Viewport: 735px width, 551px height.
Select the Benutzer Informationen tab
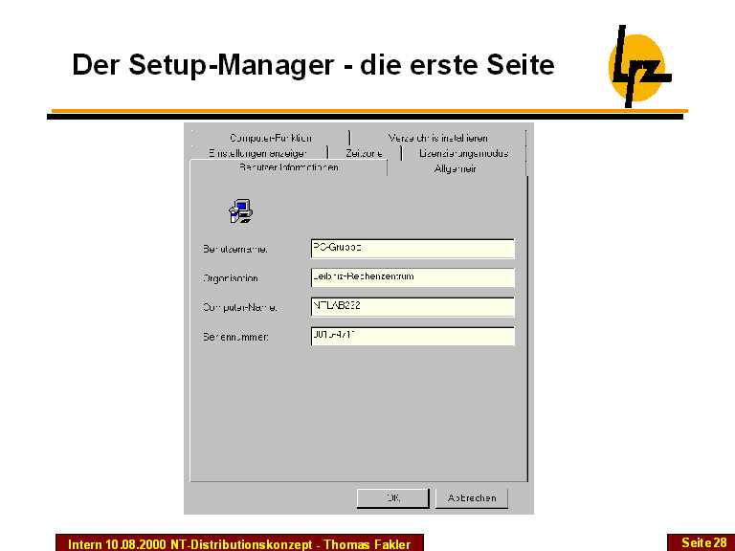(x=288, y=167)
